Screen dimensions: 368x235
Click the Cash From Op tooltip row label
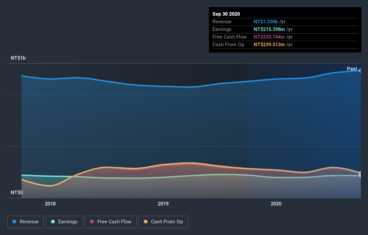tap(228, 44)
